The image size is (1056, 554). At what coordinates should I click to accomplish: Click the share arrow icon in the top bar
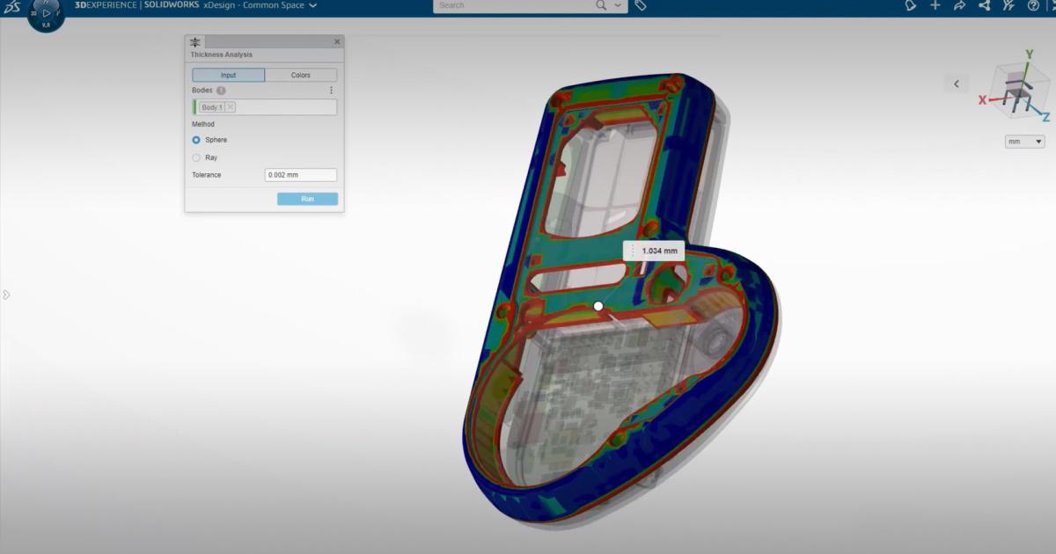[960, 5]
